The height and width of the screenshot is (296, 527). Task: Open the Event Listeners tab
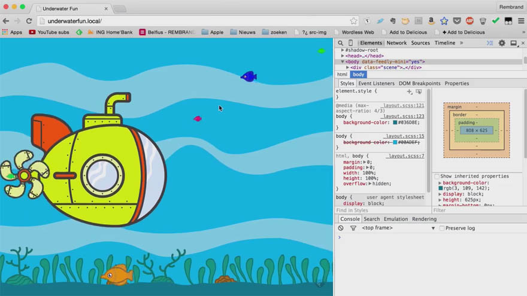pos(376,83)
